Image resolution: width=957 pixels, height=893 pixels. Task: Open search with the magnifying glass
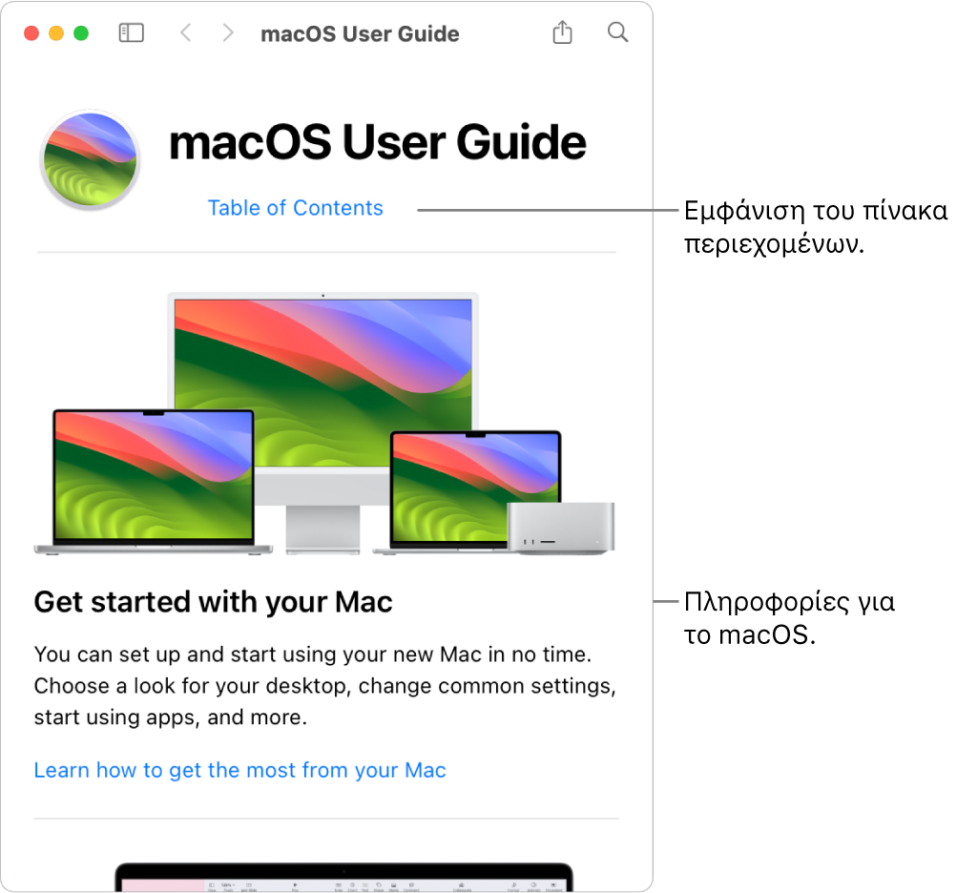(617, 32)
